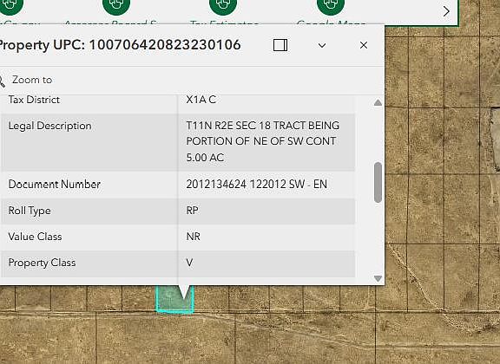The height and width of the screenshot is (364, 500).
Task: Collapse the Property UPC popup with chevron
Action: (x=322, y=46)
